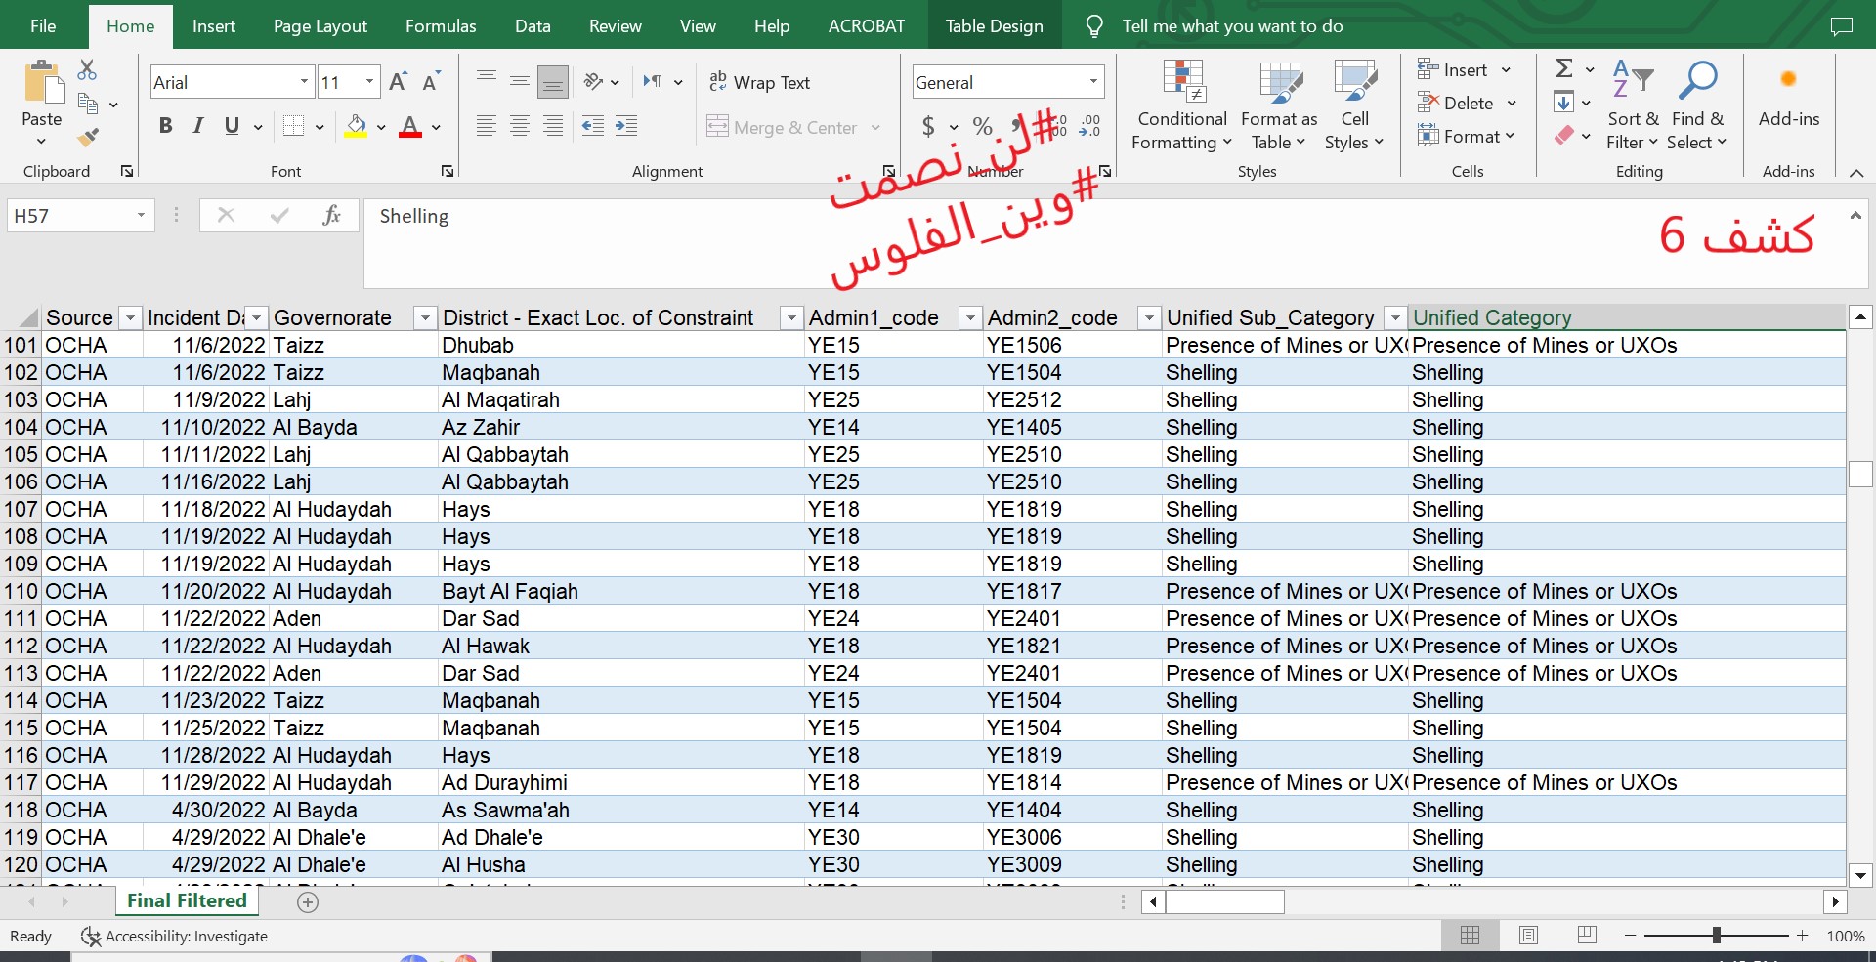Image resolution: width=1876 pixels, height=962 pixels.
Task: Click the AutoSum sigma icon
Action: [1564, 69]
